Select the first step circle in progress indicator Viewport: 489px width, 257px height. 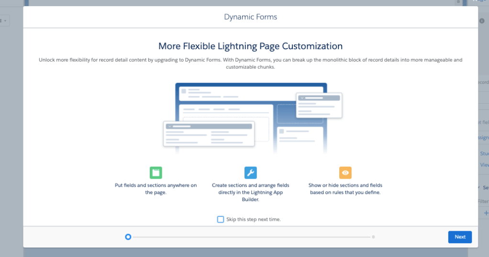point(128,236)
